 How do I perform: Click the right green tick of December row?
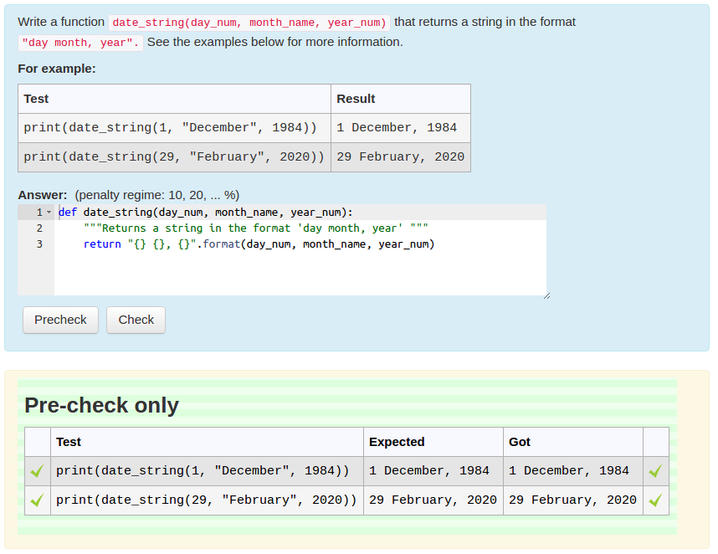tap(656, 470)
